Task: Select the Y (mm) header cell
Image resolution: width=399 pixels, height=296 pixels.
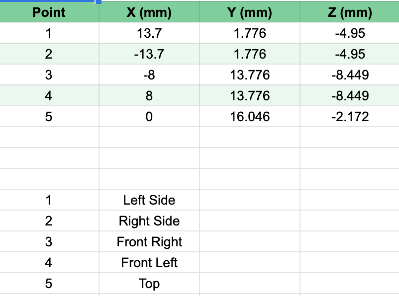Action: pos(249,12)
